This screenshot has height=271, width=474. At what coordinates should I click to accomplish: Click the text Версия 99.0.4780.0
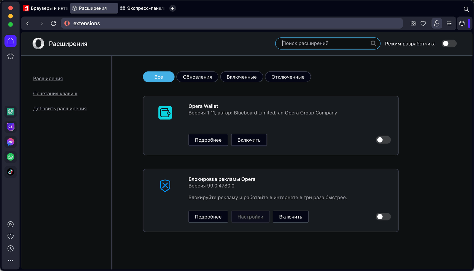(211, 186)
